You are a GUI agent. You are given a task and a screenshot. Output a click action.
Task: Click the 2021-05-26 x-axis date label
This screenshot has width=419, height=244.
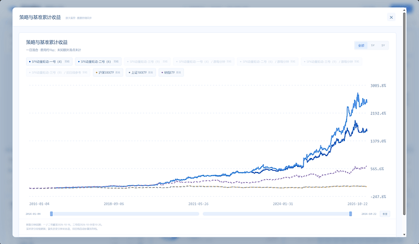[x=199, y=204]
